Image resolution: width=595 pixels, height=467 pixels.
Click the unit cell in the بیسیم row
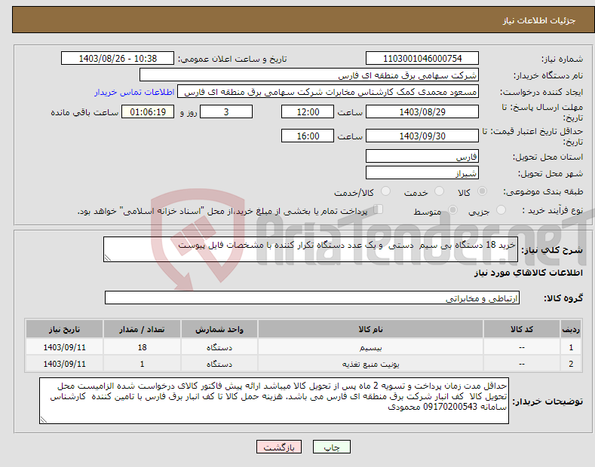[x=219, y=347]
